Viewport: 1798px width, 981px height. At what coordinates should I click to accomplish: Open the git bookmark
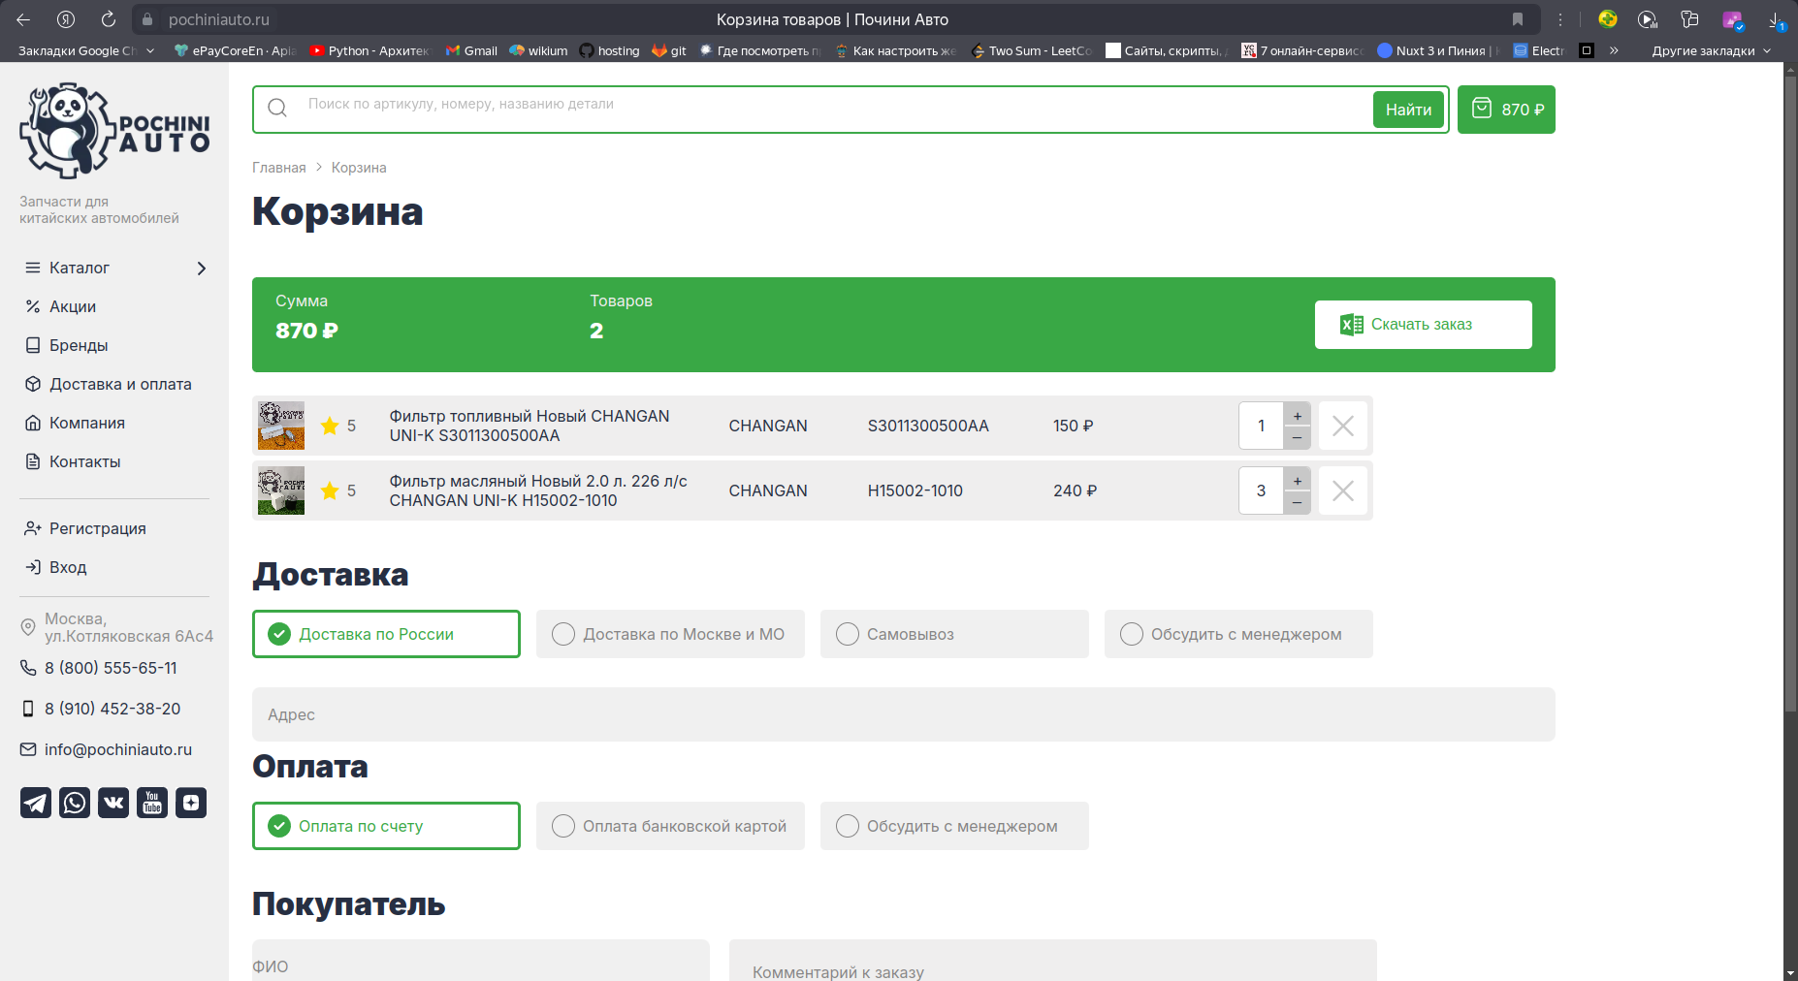coord(669,50)
